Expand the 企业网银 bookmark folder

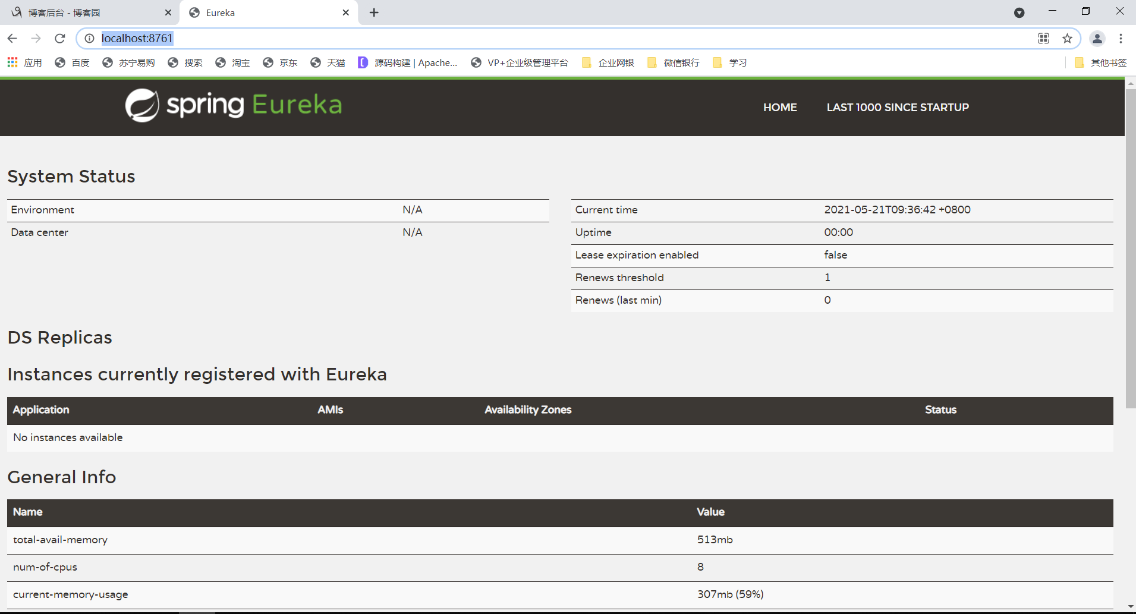[x=608, y=62]
